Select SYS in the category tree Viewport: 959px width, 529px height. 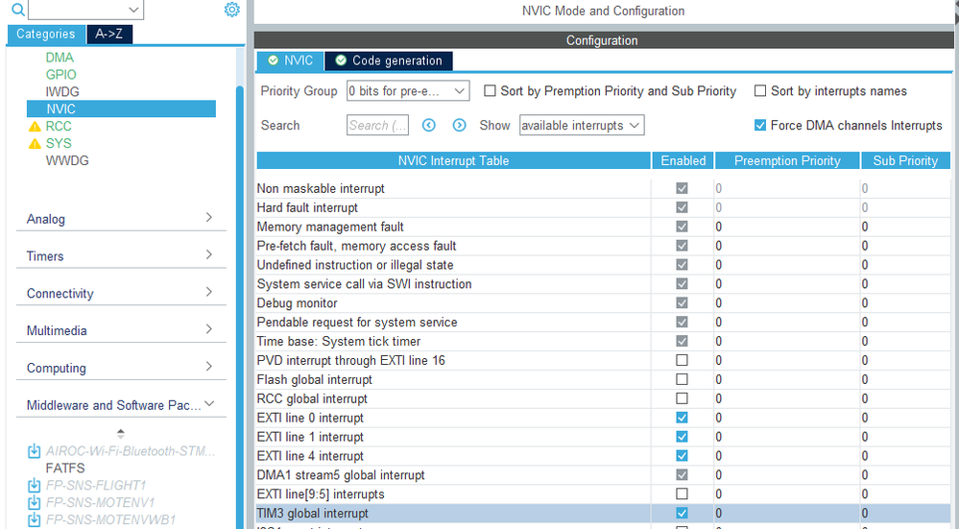(59, 143)
